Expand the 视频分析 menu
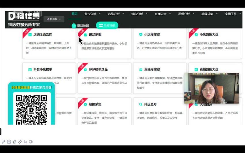Screen dimensions: 245x153 coord(186,14)
